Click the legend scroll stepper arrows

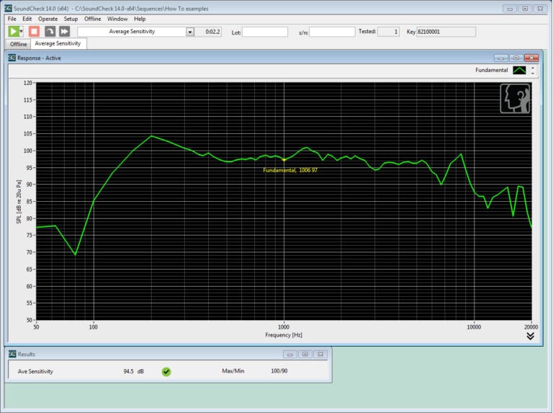[x=533, y=71]
